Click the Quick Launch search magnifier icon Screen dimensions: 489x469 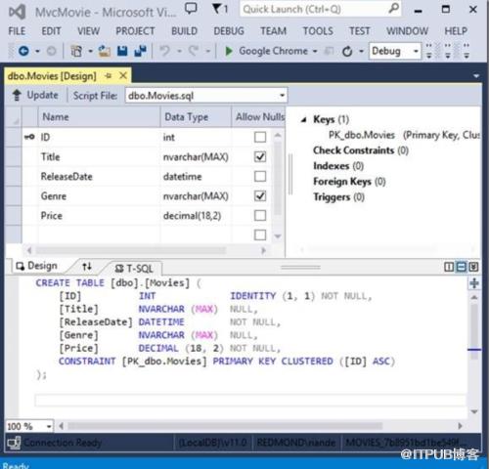tap(394, 9)
